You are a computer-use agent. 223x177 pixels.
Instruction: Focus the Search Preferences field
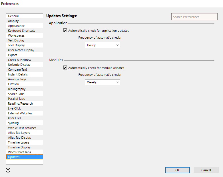pyautogui.click(x=194, y=17)
